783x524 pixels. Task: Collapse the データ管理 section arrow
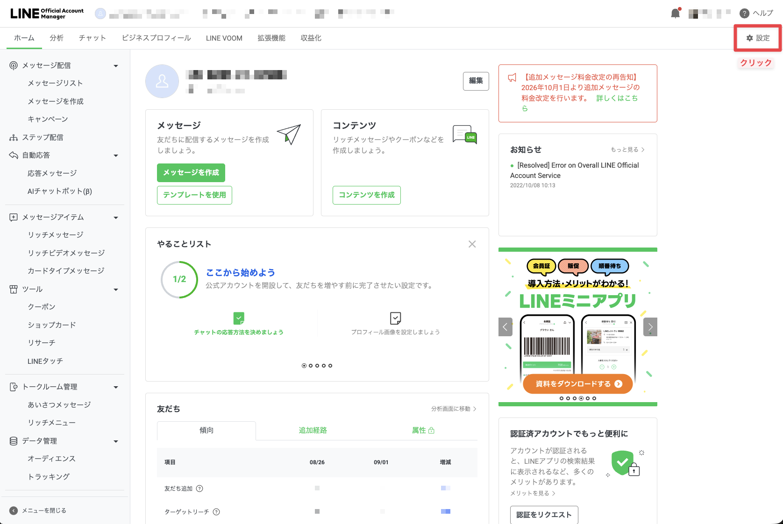point(116,441)
